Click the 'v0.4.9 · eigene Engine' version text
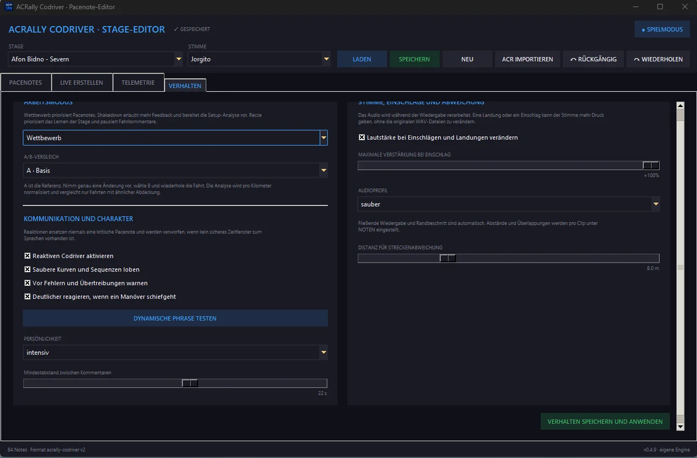This screenshot has height=458, width=697. [667, 450]
